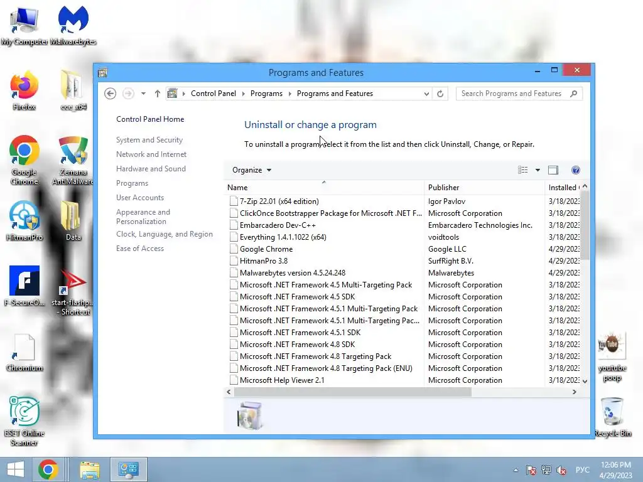Click the Search Programs and Features box

(519, 94)
